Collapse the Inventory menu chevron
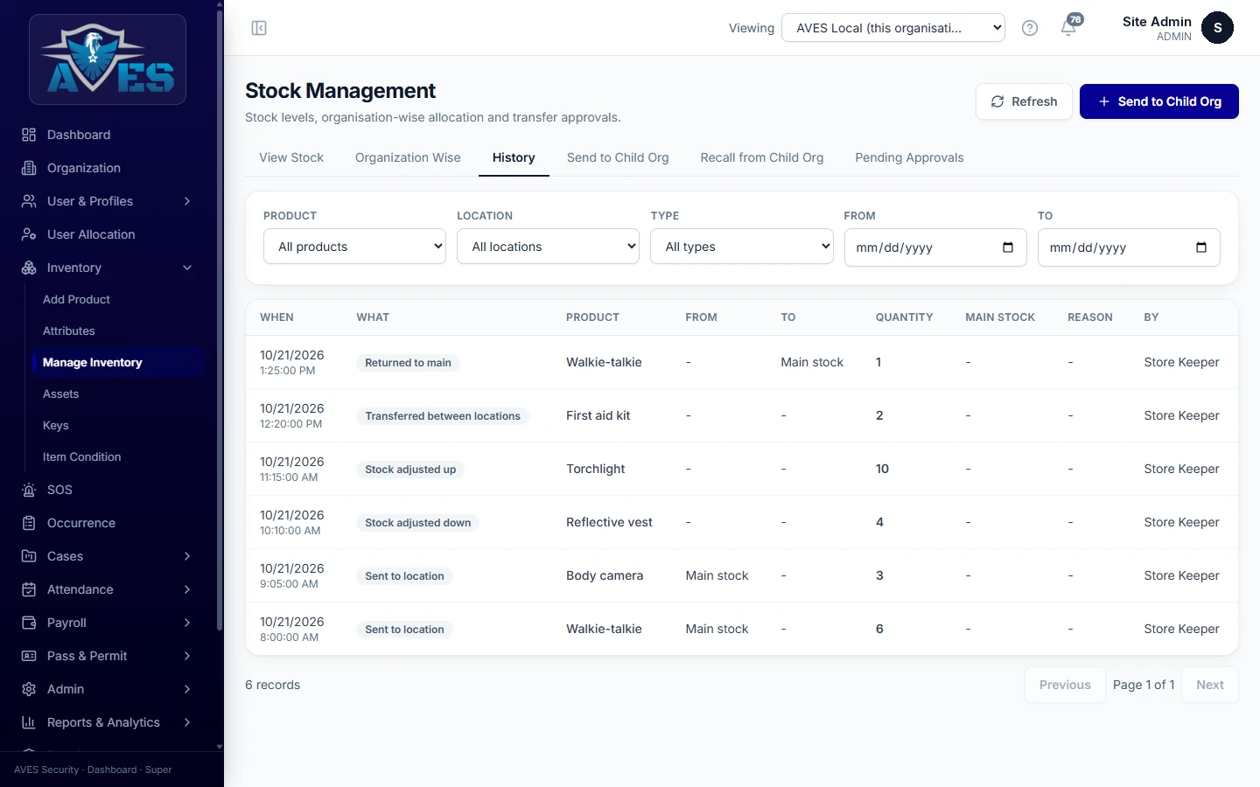1260x787 pixels. [187, 268]
